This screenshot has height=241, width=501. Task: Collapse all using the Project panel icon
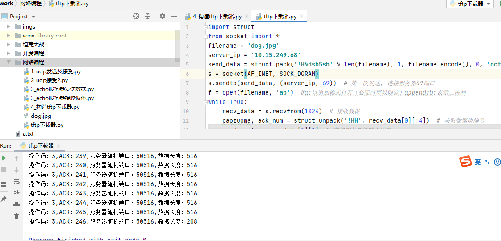pyautogui.click(x=148, y=16)
